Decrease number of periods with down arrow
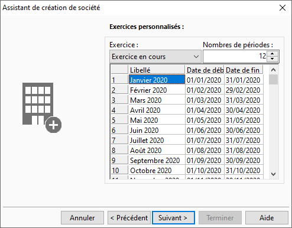 (272, 59)
